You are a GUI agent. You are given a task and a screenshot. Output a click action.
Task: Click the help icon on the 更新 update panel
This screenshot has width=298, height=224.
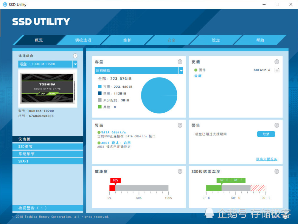click(277, 62)
